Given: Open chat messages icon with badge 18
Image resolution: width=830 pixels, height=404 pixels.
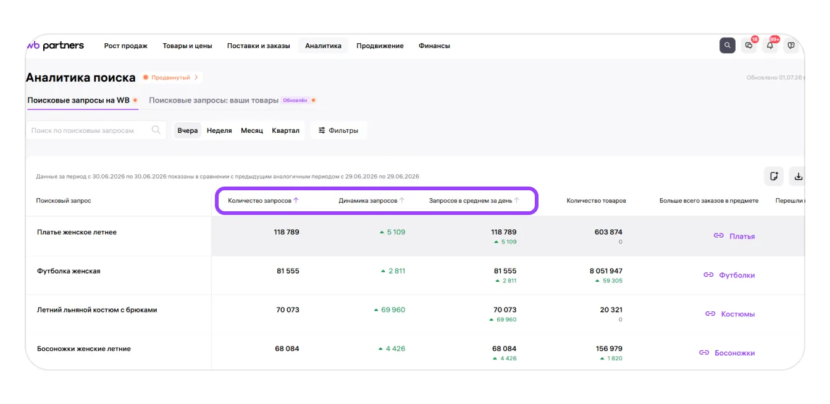Looking at the screenshot, I should (749, 46).
